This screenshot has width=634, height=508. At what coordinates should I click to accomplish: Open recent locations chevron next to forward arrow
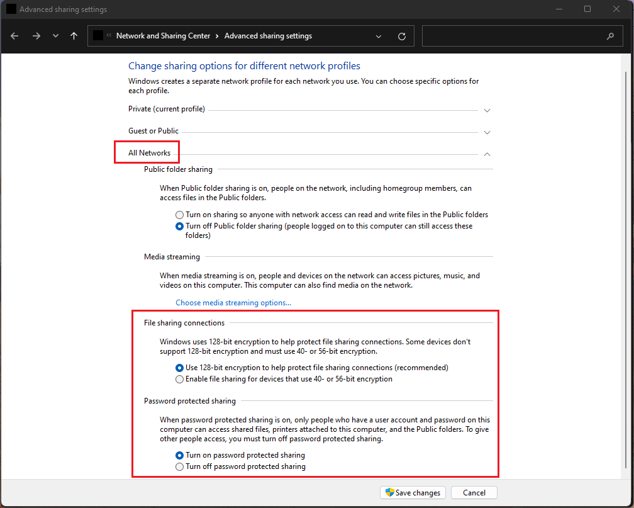point(55,36)
